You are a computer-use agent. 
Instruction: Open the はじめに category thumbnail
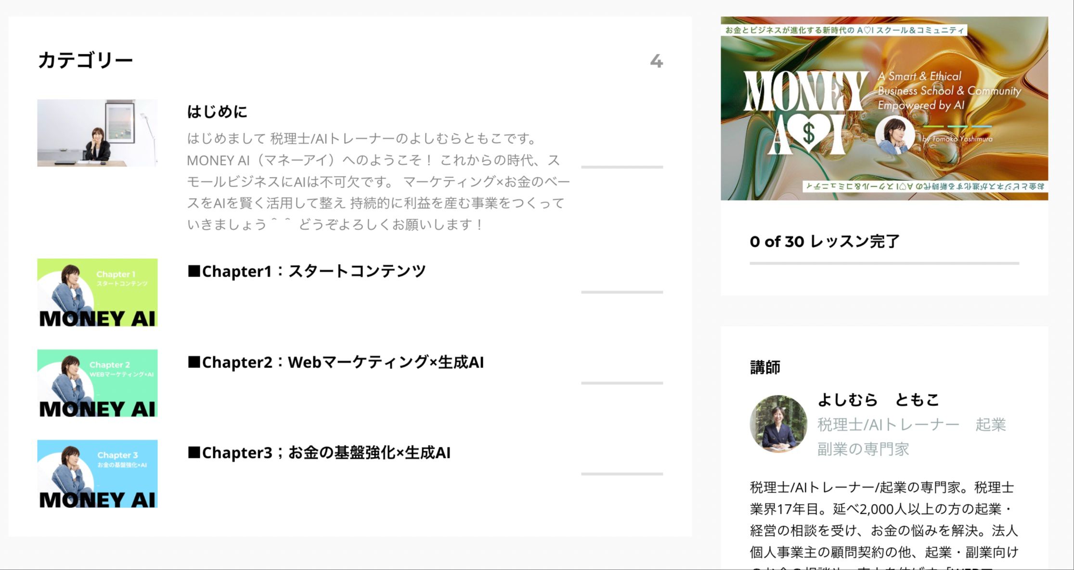pyautogui.click(x=97, y=133)
